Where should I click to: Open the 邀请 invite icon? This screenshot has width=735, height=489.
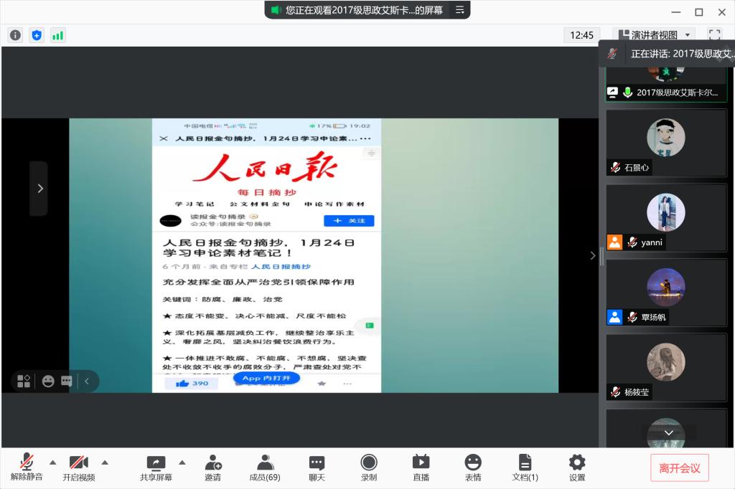pyautogui.click(x=212, y=467)
